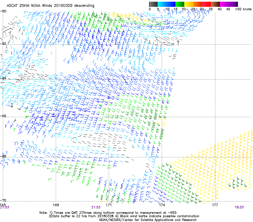This screenshot has height=222, width=253.
Task: Choose the yellow 20-25 knots legend segment
Action: point(189,4)
